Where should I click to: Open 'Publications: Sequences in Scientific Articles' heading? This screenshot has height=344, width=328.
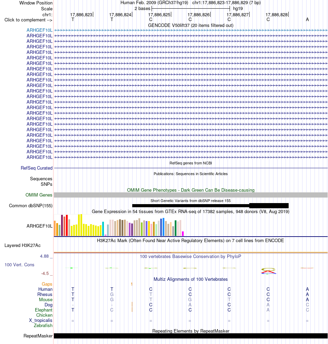pyautogui.click(x=191, y=174)
